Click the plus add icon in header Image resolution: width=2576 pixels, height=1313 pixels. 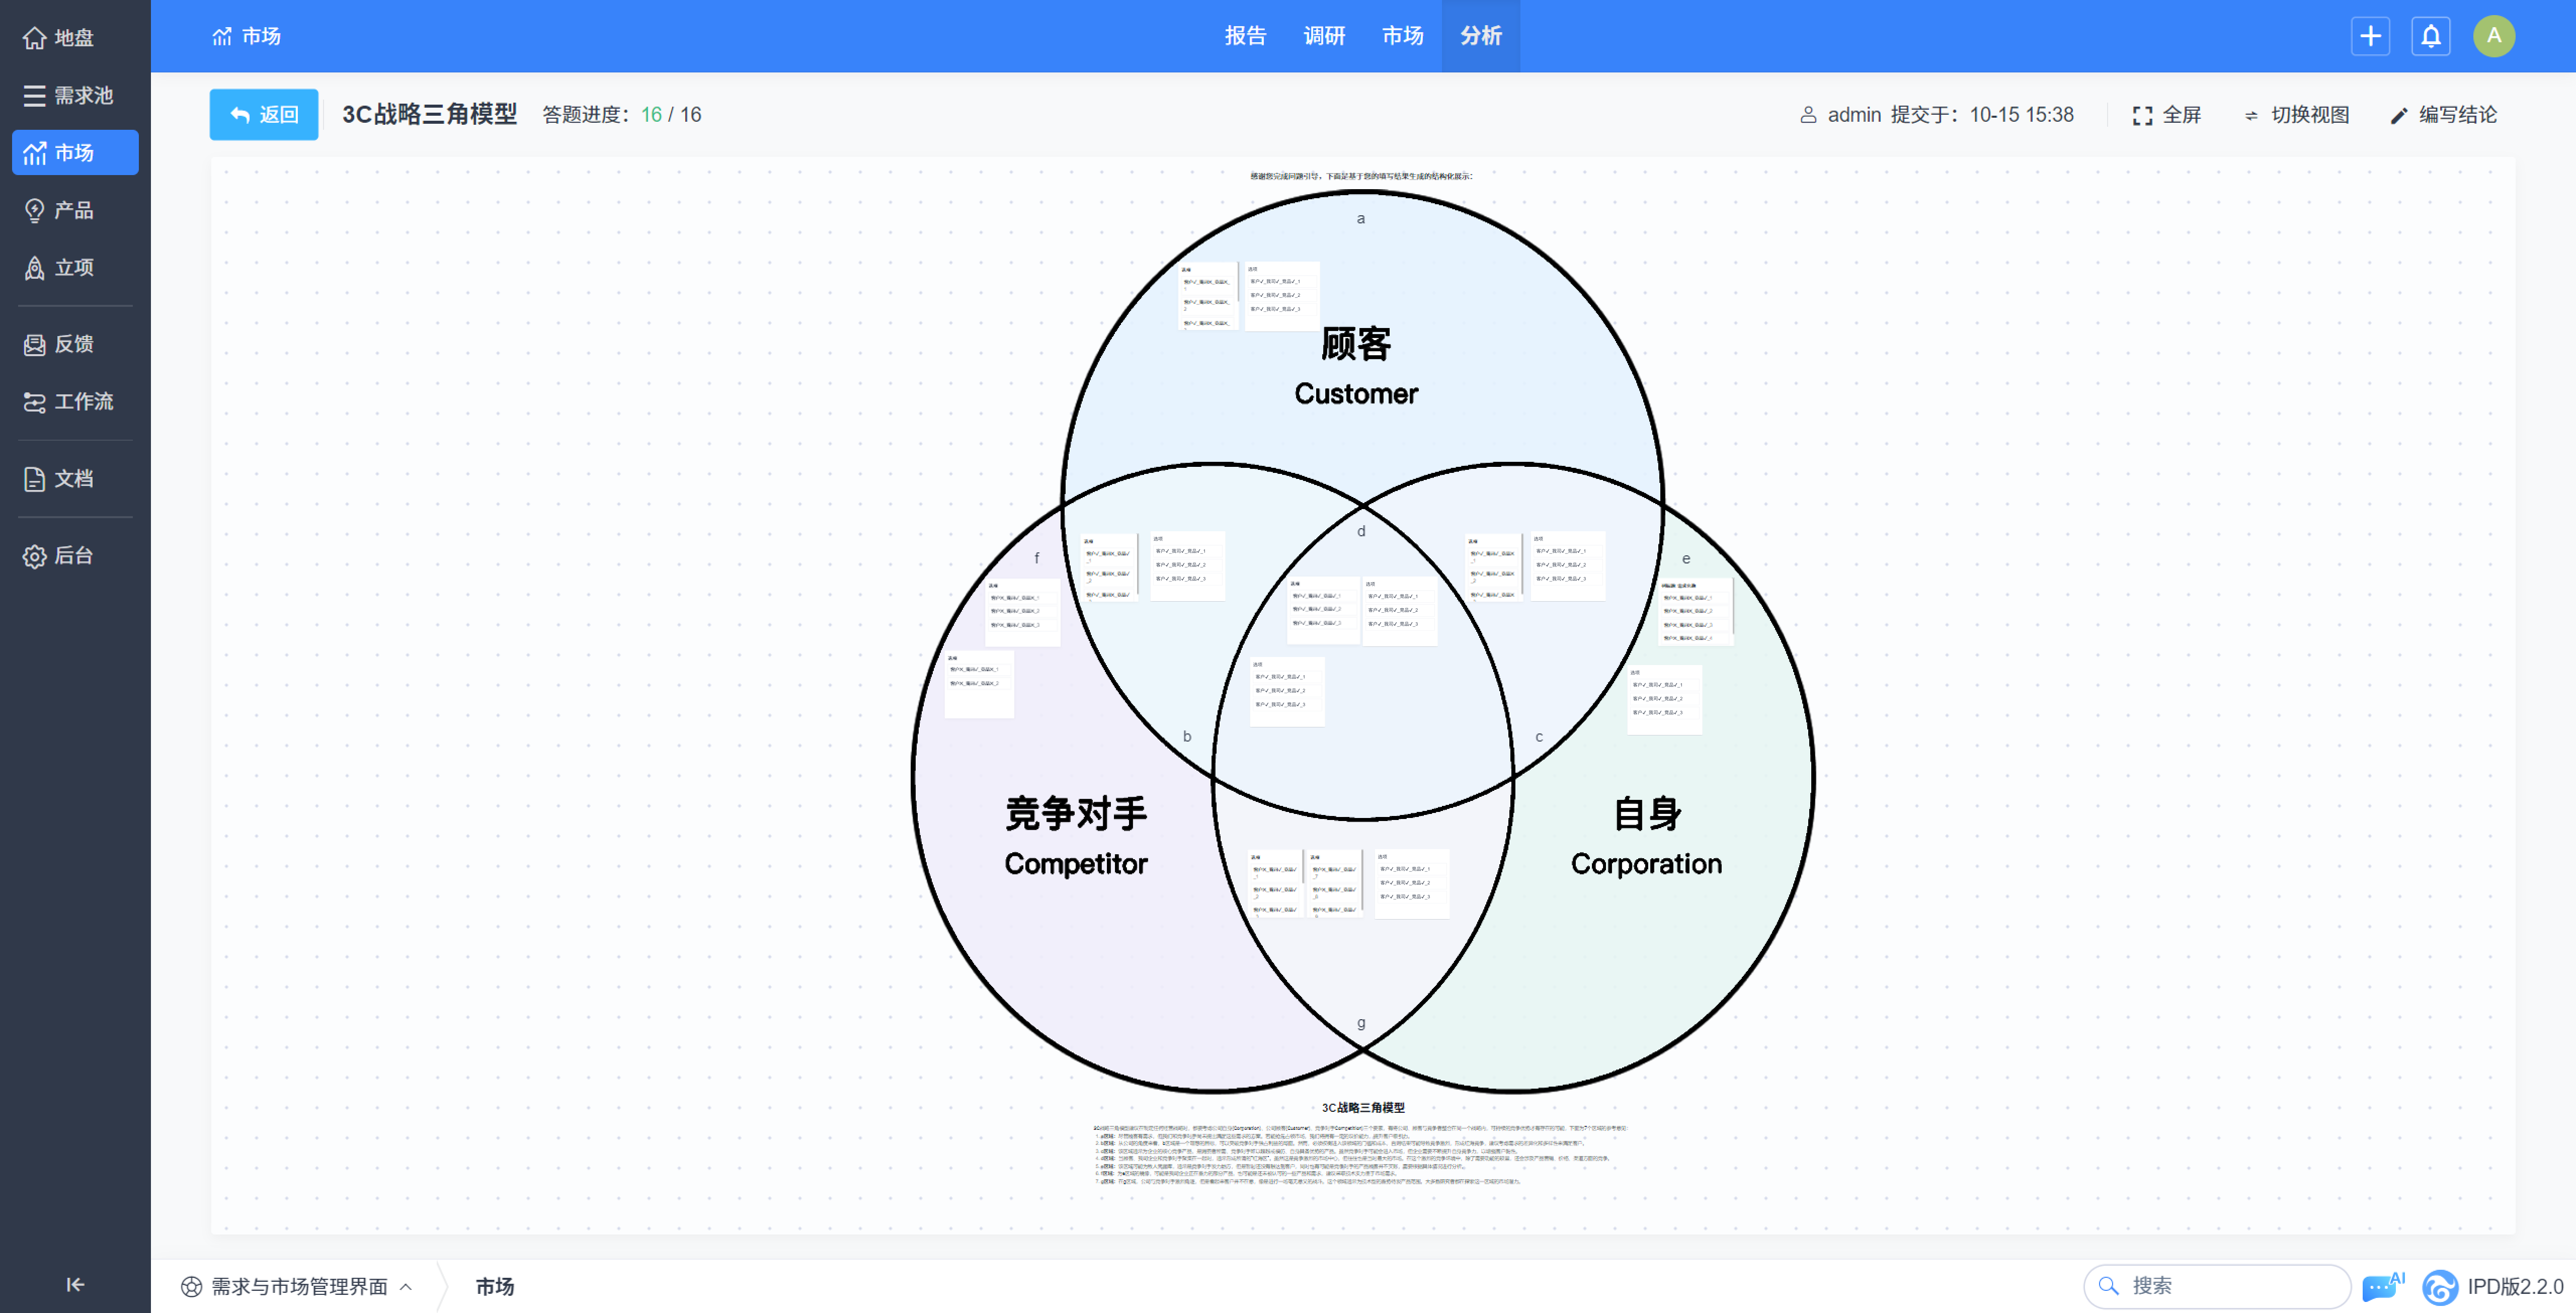click(2369, 36)
